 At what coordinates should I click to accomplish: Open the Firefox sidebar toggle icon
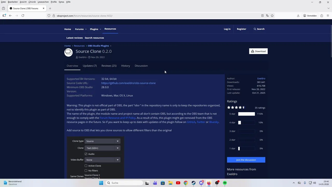click(4, 16)
